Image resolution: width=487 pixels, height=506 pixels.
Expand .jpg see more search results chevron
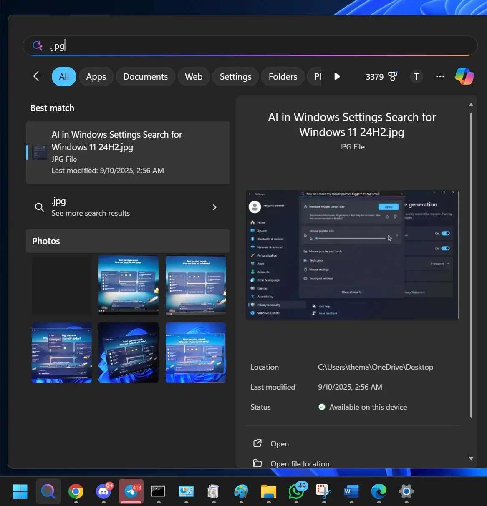(x=214, y=207)
